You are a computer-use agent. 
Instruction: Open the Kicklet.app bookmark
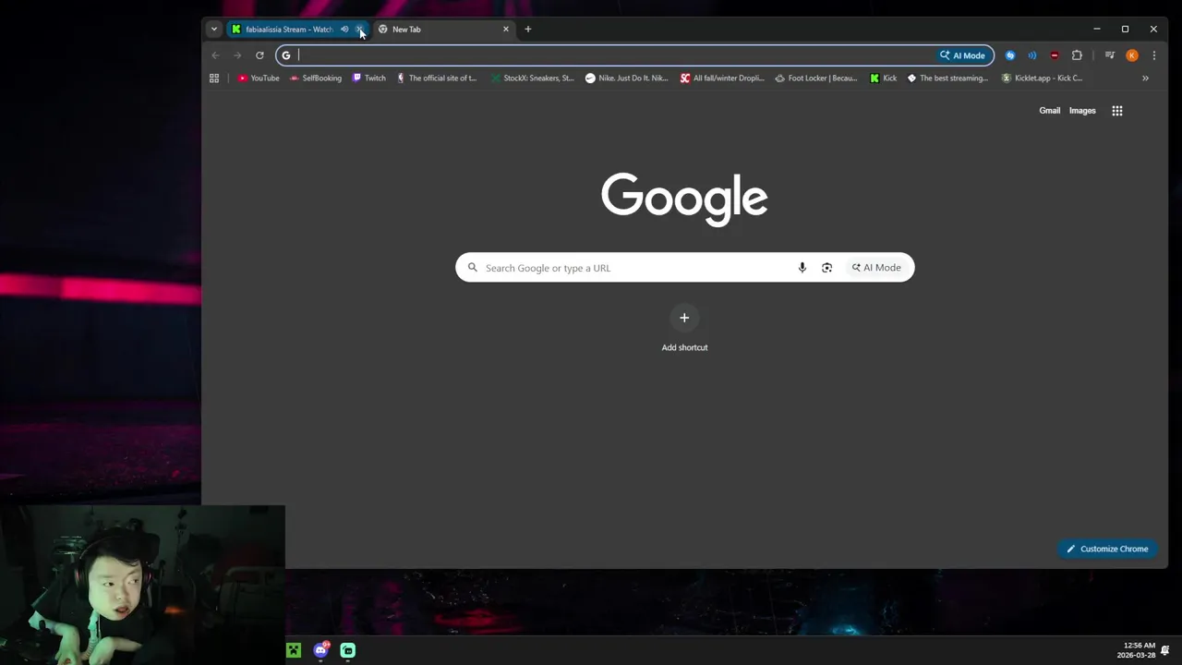(x=1043, y=79)
